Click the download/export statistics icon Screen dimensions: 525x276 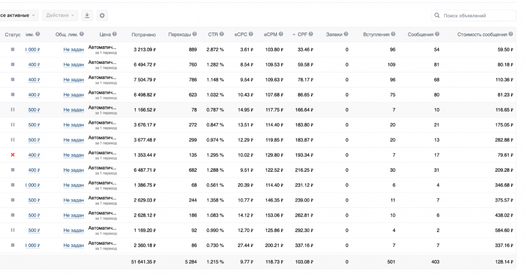[87, 15]
